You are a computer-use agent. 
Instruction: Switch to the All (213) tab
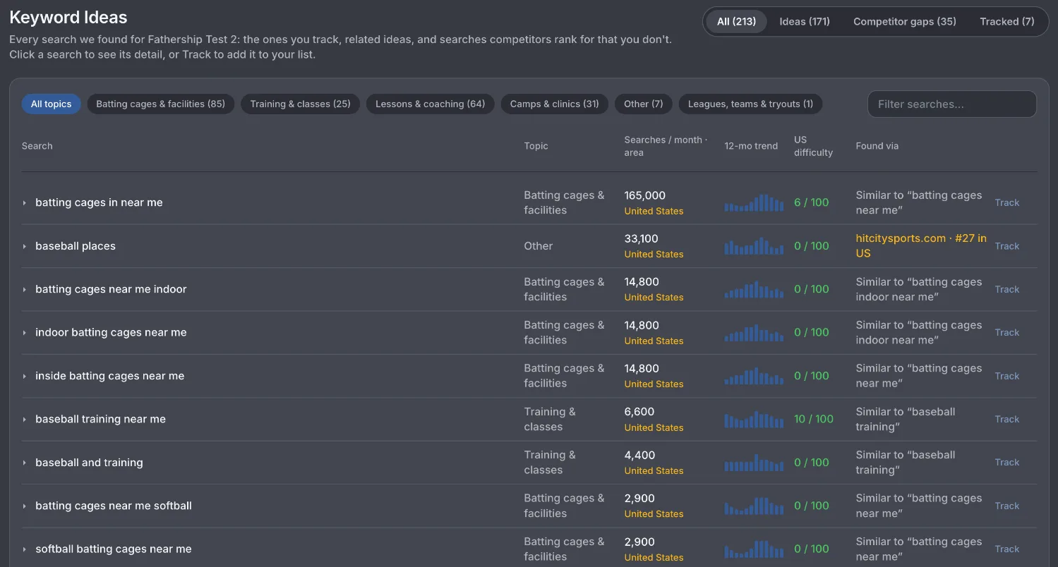pos(736,21)
